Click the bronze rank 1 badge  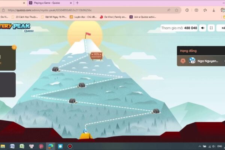pos(183,61)
